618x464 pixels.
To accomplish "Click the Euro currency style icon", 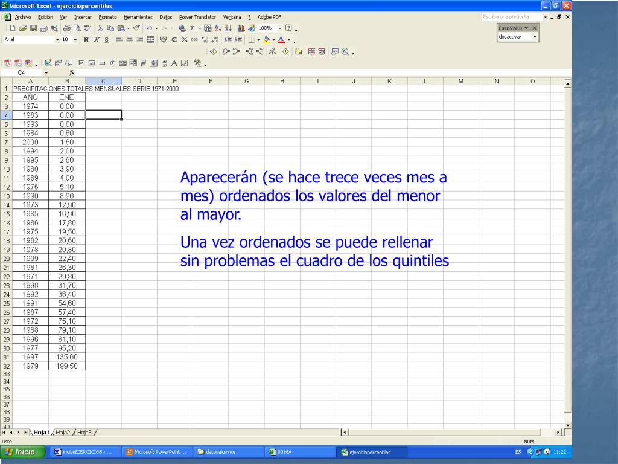I will [x=174, y=39].
